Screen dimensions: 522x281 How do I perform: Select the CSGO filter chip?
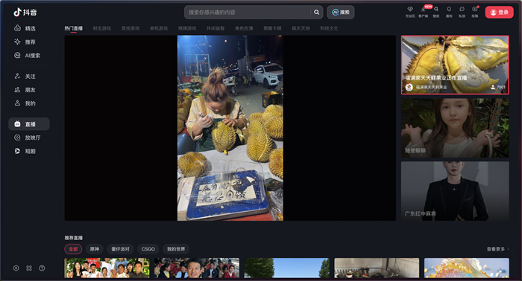(148, 249)
